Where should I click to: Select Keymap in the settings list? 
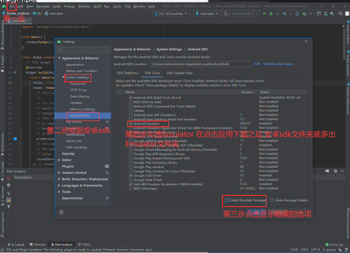(x=68, y=154)
